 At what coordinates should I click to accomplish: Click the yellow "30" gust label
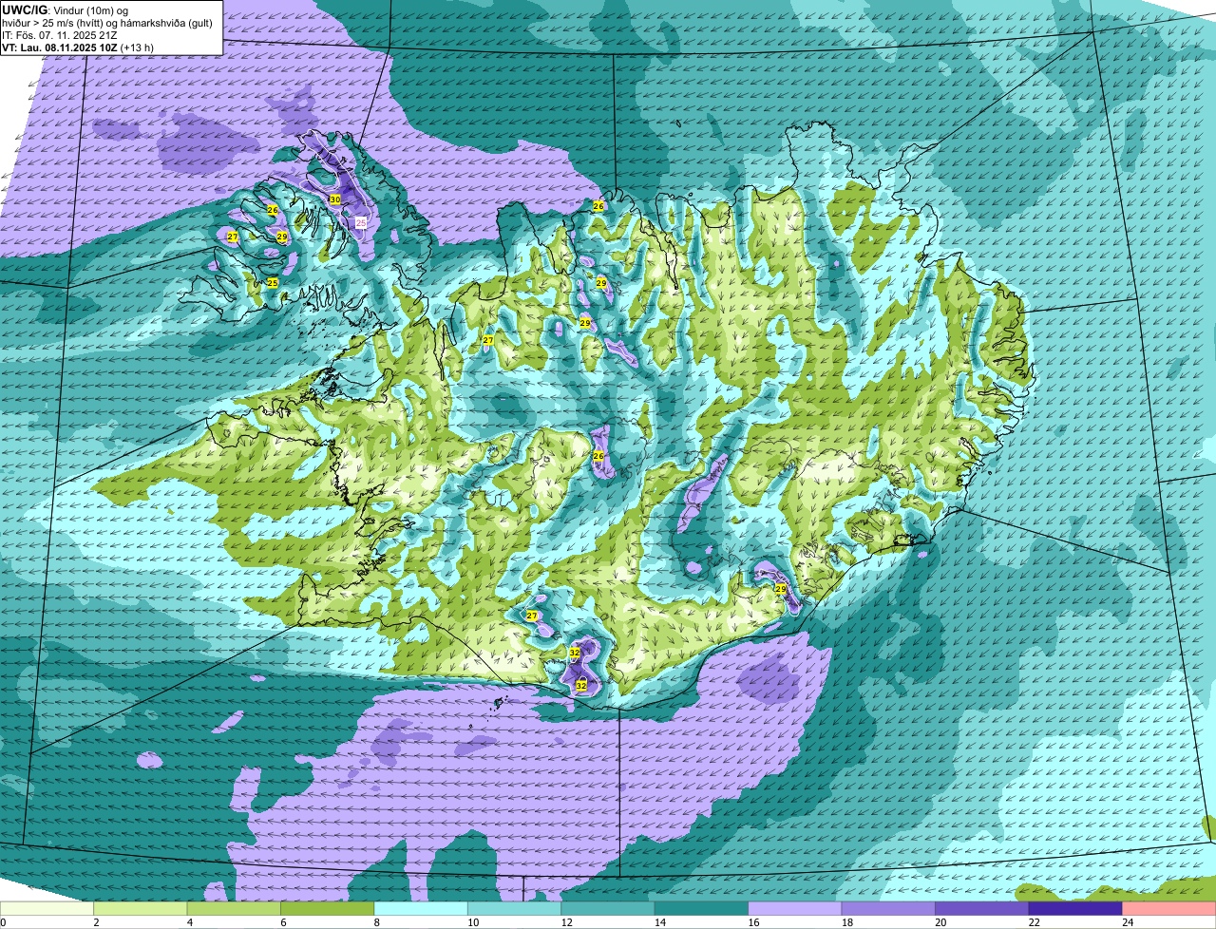coord(335,199)
